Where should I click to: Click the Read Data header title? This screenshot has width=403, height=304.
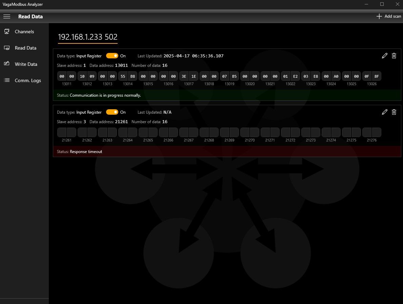[x=30, y=17]
